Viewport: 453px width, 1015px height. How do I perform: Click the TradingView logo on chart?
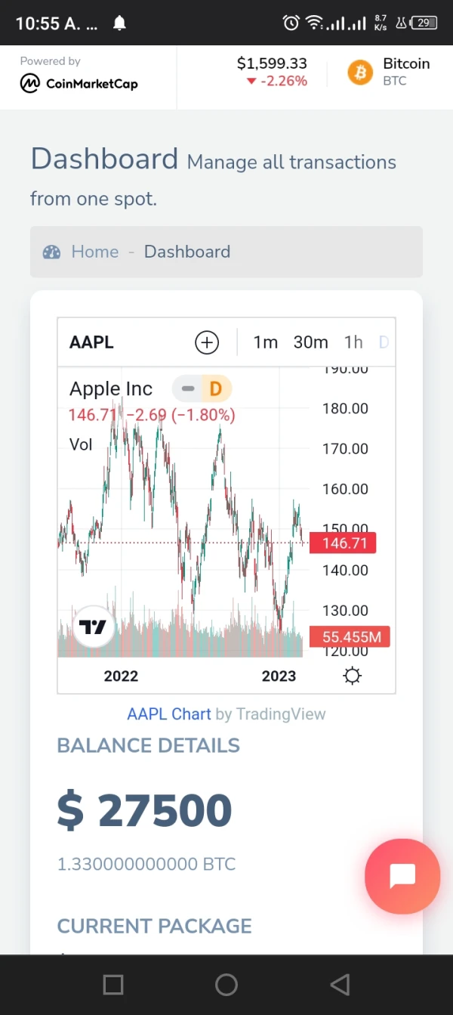coord(93,627)
